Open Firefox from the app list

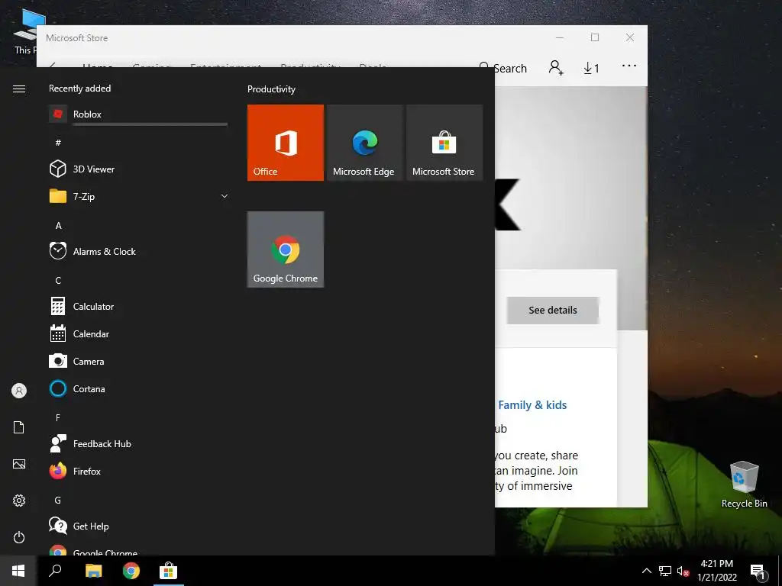click(138, 471)
